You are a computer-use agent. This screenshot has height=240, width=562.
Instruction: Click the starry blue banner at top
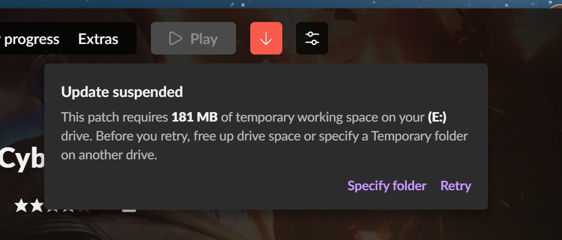tap(281, 4)
